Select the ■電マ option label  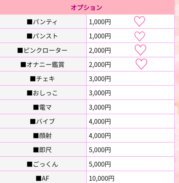click(42, 107)
